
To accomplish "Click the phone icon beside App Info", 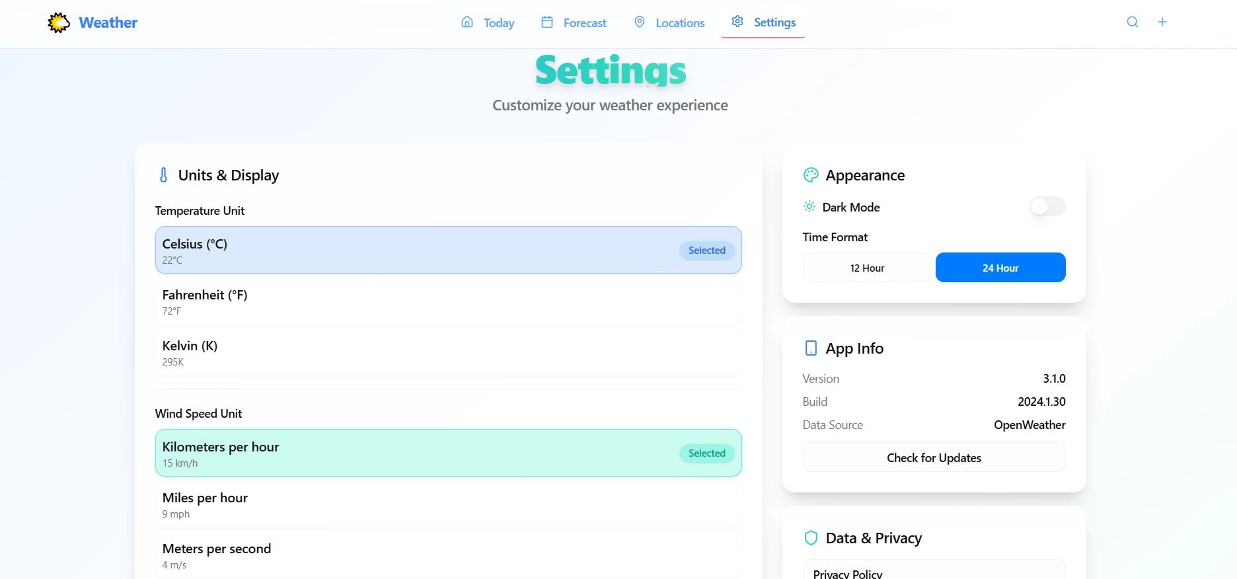I will pyautogui.click(x=811, y=348).
